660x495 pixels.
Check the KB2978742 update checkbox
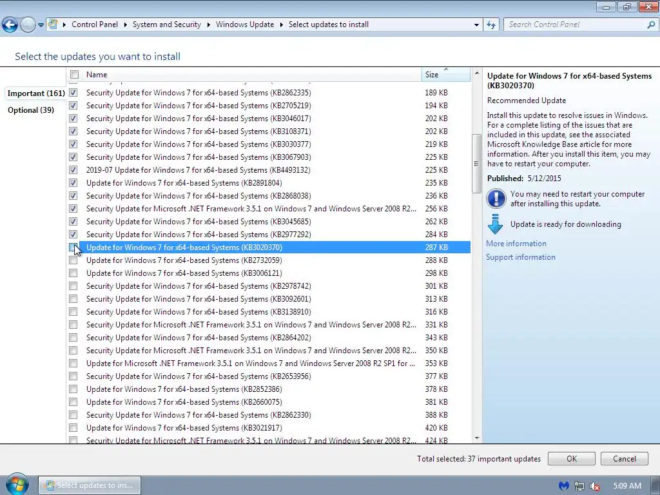(73, 286)
